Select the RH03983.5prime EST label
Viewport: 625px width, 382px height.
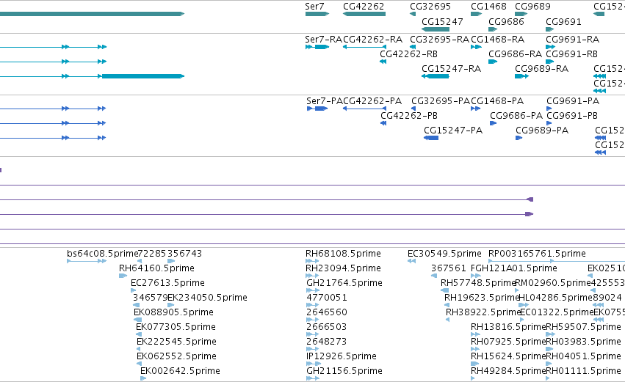583,342
